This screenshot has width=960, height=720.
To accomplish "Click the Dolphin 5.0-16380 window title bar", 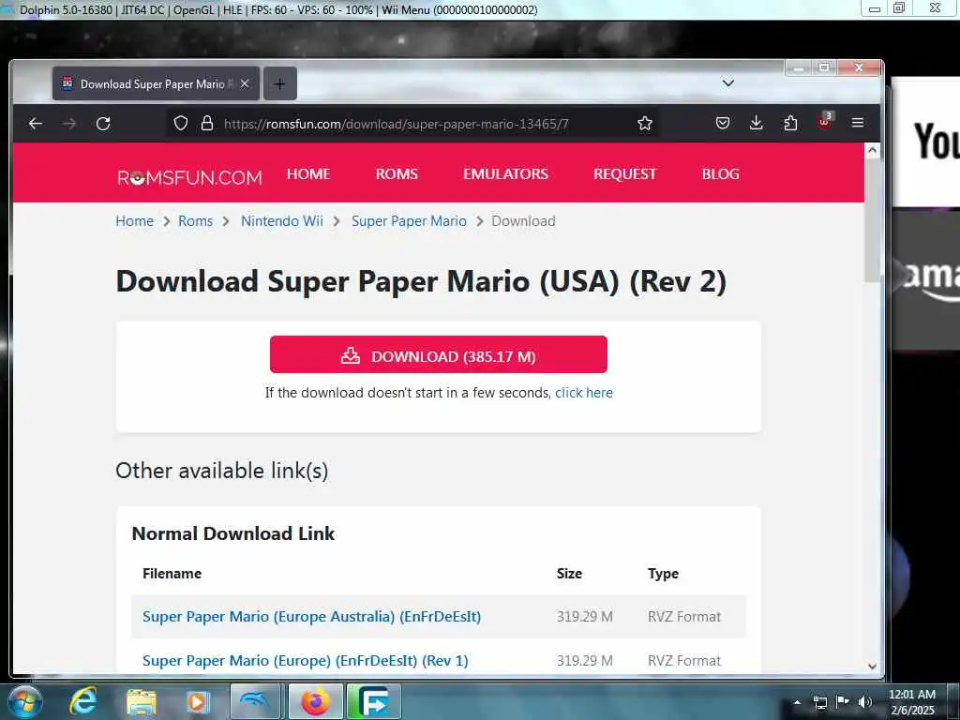I will [x=428, y=9].
